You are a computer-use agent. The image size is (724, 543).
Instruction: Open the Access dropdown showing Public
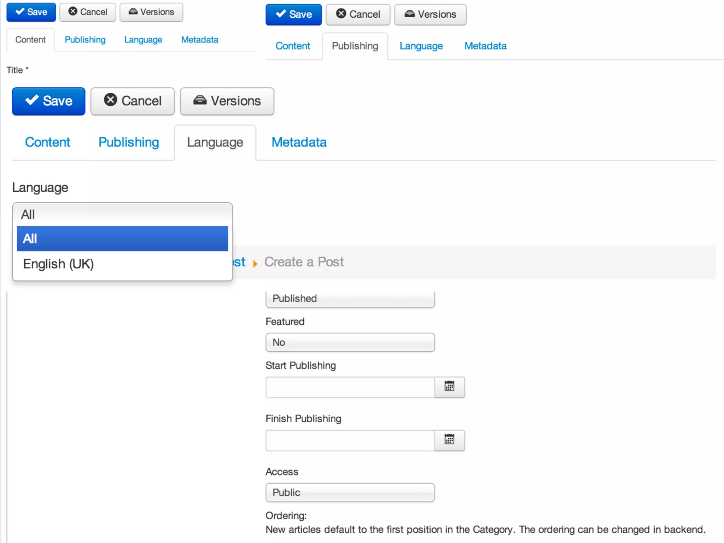pyautogui.click(x=350, y=492)
